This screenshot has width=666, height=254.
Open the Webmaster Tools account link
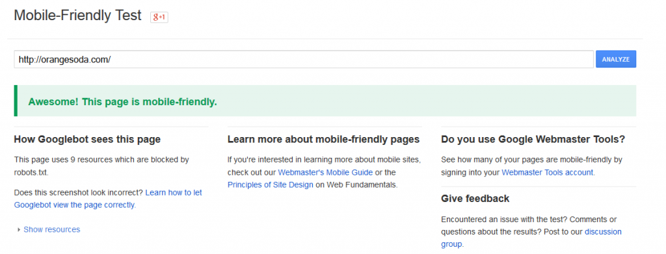pyautogui.click(x=548, y=173)
